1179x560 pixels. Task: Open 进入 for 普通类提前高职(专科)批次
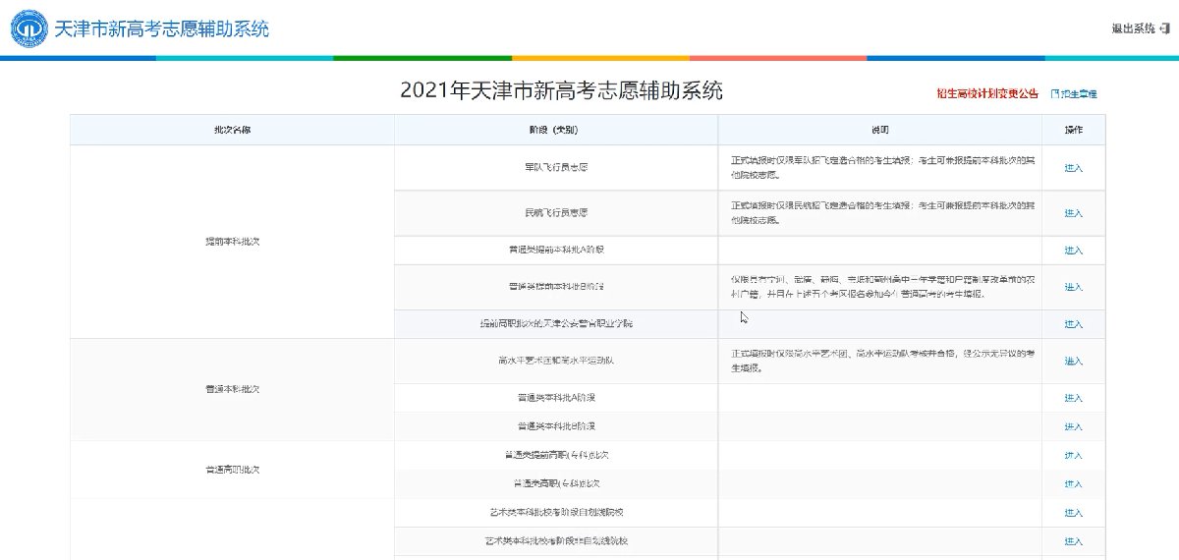pos(1073,456)
